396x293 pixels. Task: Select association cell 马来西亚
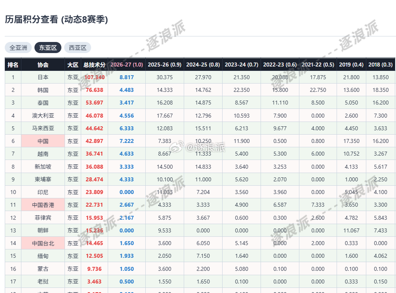43,128
